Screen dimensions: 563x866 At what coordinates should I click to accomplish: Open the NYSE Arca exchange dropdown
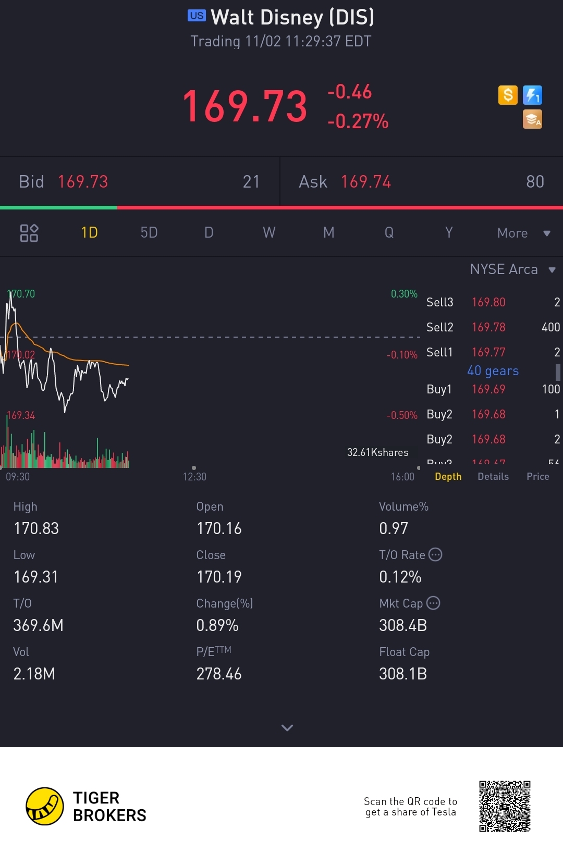pos(513,269)
